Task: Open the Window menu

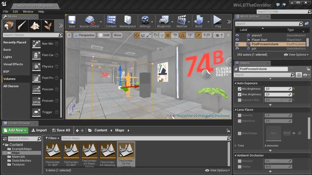Action: click(28, 12)
